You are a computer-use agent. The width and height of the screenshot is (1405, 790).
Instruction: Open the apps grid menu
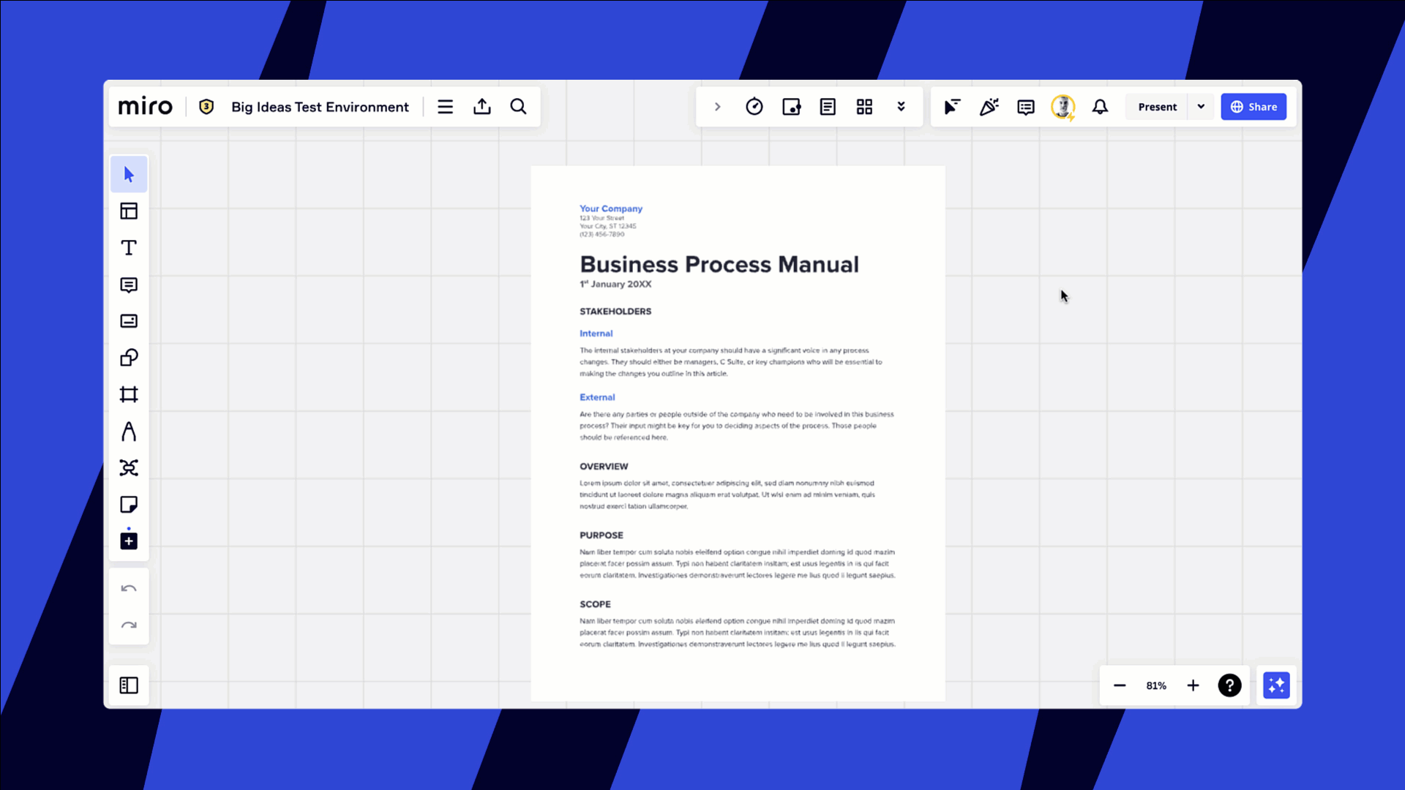click(864, 106)
